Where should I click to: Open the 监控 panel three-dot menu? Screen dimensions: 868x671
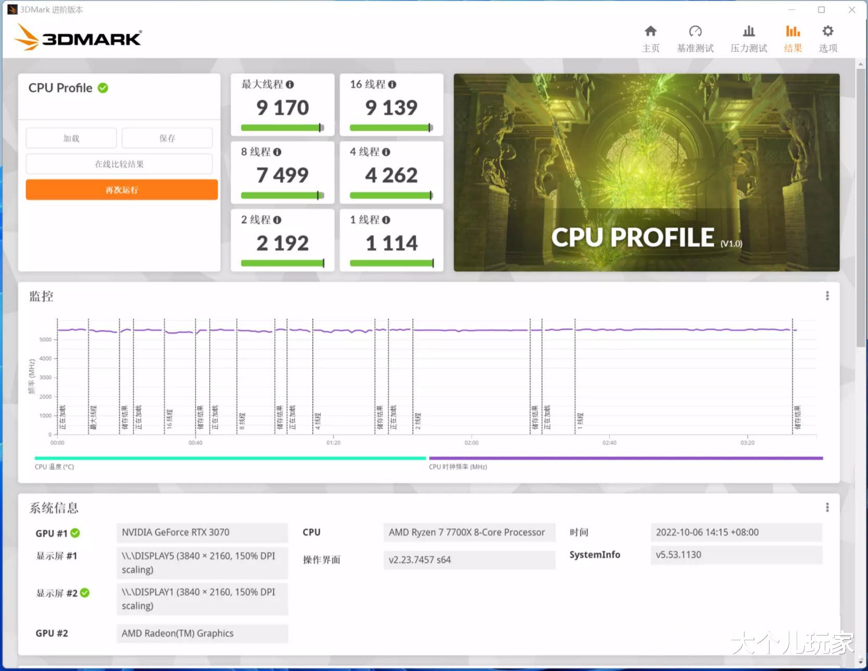827,295
